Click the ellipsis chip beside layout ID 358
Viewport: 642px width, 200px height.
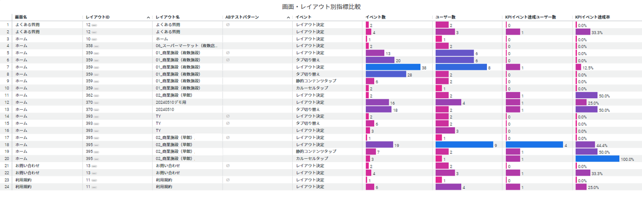click(x=96, y=46)
